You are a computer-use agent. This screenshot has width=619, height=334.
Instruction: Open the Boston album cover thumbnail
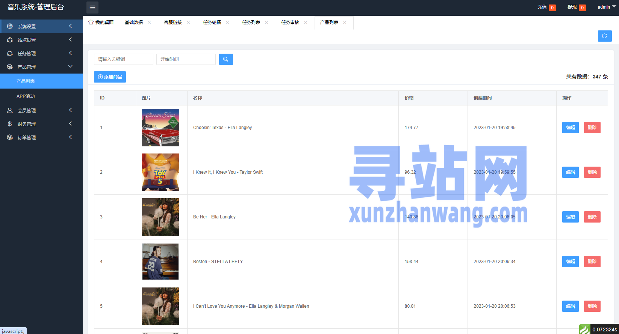[x=160, y=262]
